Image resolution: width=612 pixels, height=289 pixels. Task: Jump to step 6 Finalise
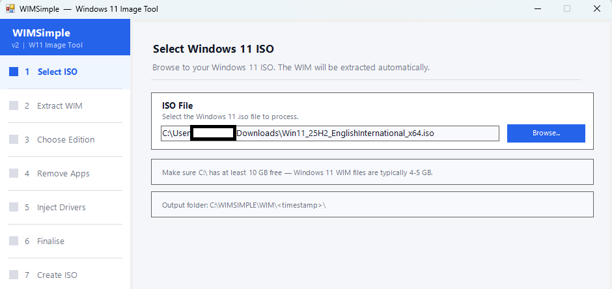[x=51, y=241]
